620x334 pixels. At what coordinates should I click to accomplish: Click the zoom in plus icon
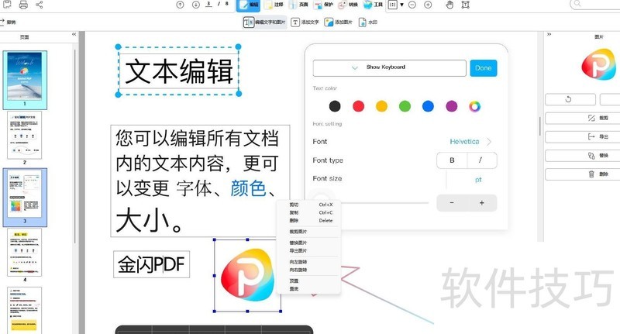coord(428,5)
